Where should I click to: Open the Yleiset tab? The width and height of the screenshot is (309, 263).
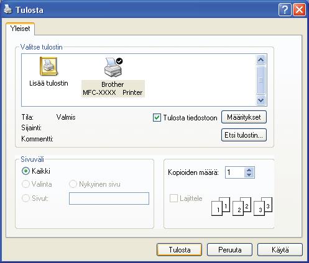click(21, 29)
